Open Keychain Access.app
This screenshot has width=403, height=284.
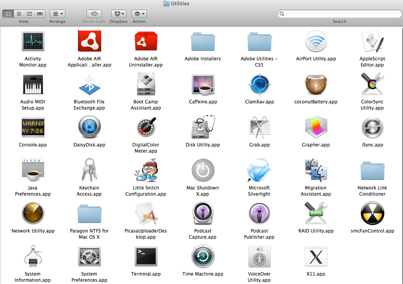point(89,170)
